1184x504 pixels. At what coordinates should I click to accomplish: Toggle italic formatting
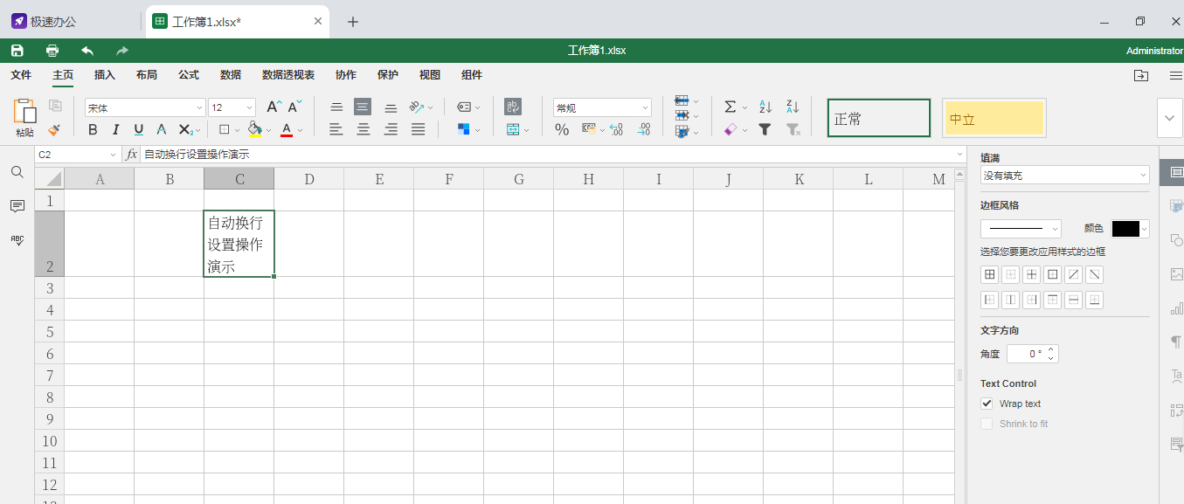pyautogui.click(x=116, y=129)
